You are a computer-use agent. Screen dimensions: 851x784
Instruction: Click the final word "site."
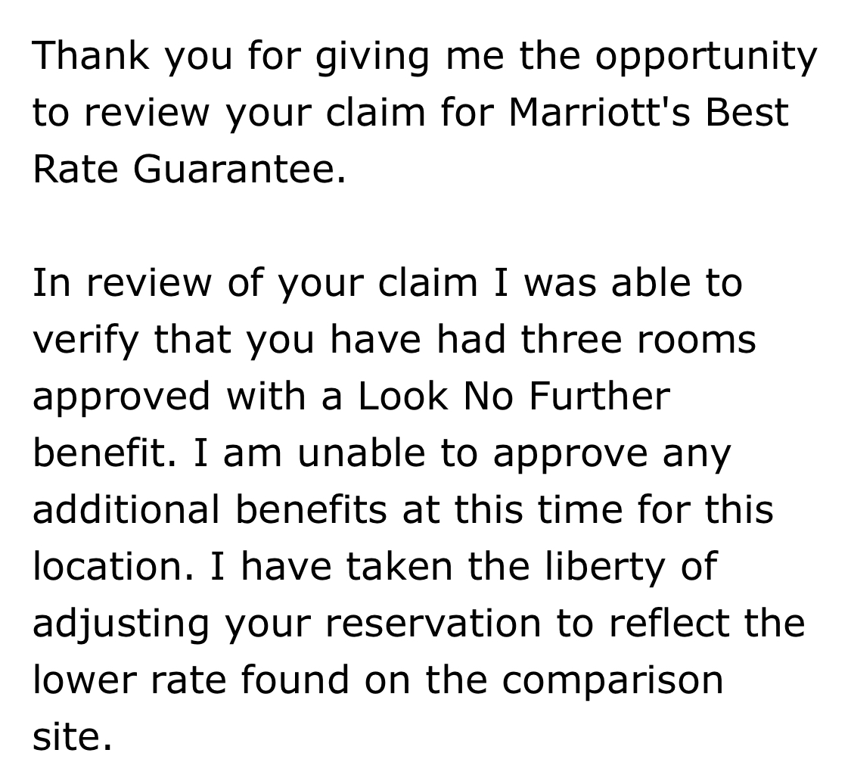[72, 736]
